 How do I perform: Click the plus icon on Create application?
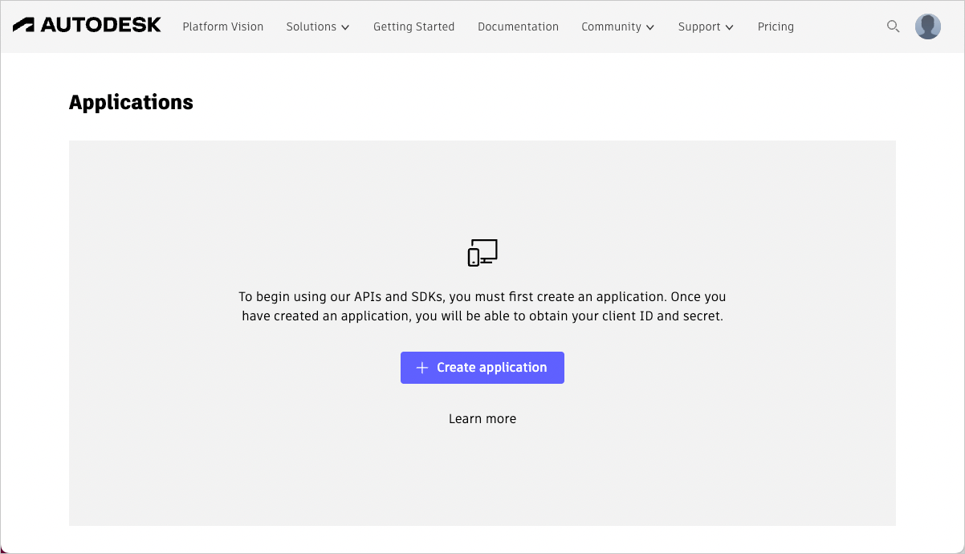coord(422,368)
